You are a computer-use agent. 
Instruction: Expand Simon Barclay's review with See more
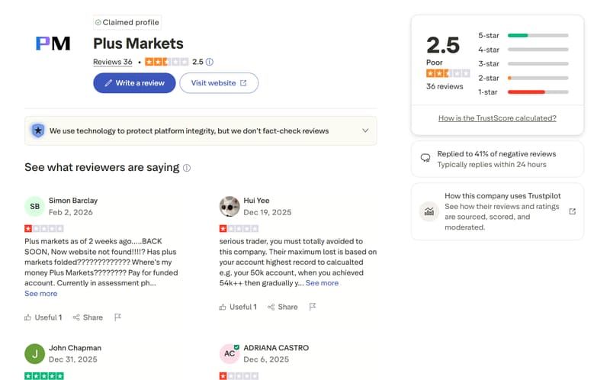(41, 294)
